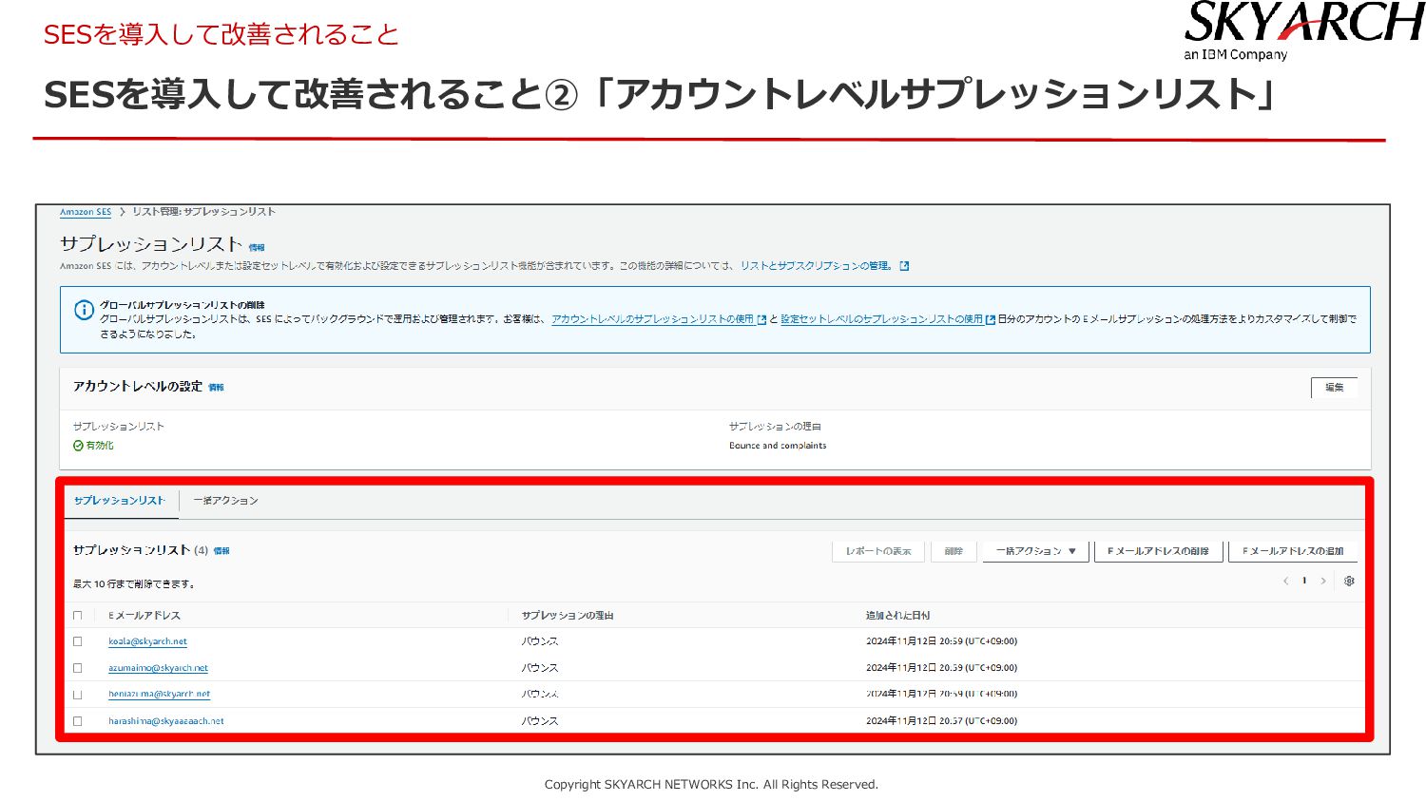Go to the next page with the right arrow
This screenshot has height=802, width=1426.
click(1322, 581)
